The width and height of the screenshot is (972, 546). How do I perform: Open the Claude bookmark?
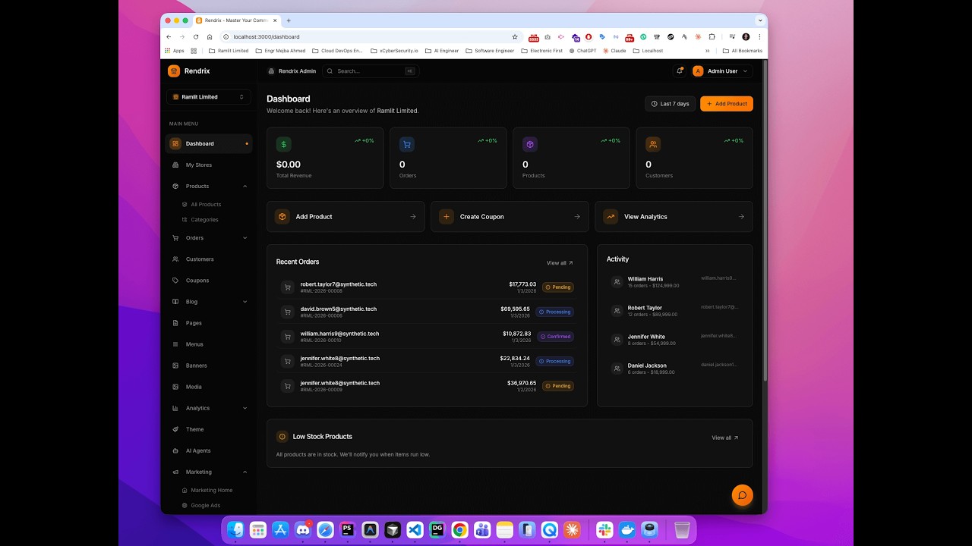pyautogui.click(x=614, y=51)
